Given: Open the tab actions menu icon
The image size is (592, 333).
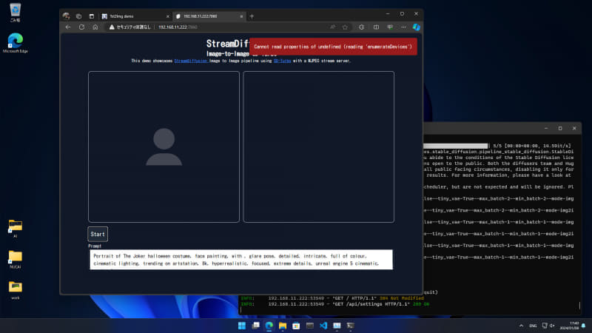Looking at the screenshot, I should click(x=91, y=16).
